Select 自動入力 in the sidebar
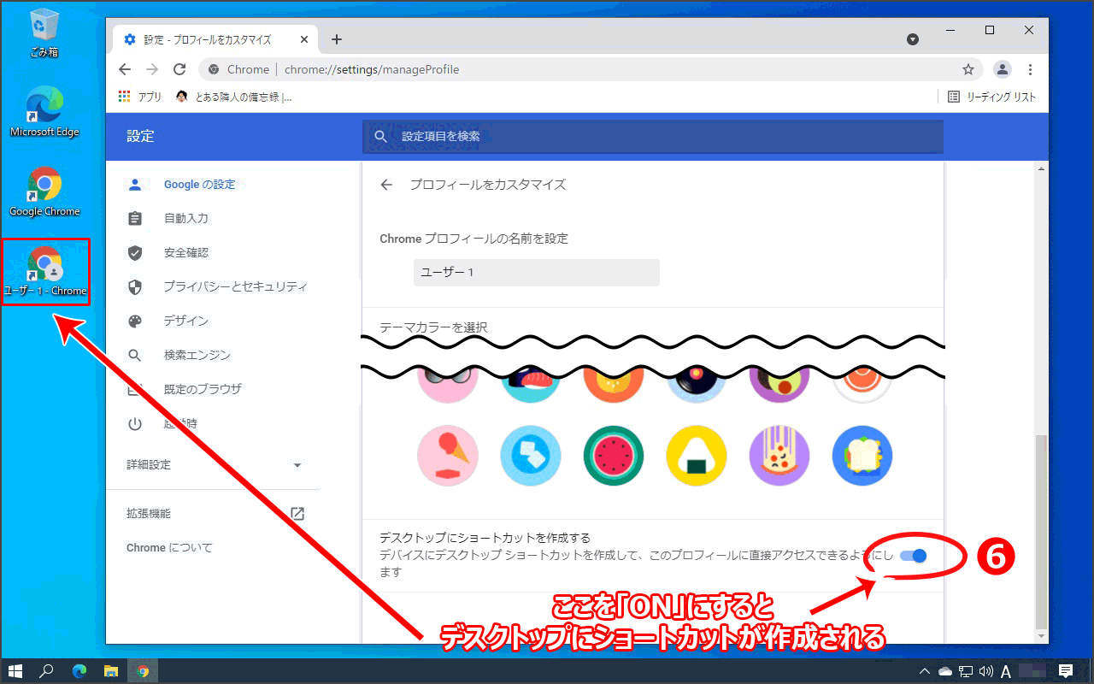The width and height of the screenshot is (1094, 684). 186,218
